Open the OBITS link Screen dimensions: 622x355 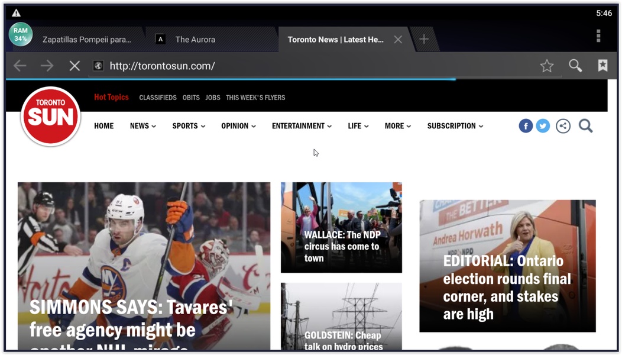click(x=191, y=98)
